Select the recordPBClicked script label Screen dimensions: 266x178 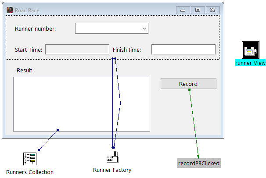(x=198, y=163)
